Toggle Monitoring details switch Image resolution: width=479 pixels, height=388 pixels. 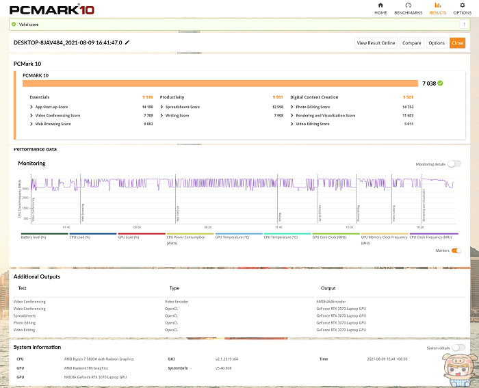tap(454, 164)
